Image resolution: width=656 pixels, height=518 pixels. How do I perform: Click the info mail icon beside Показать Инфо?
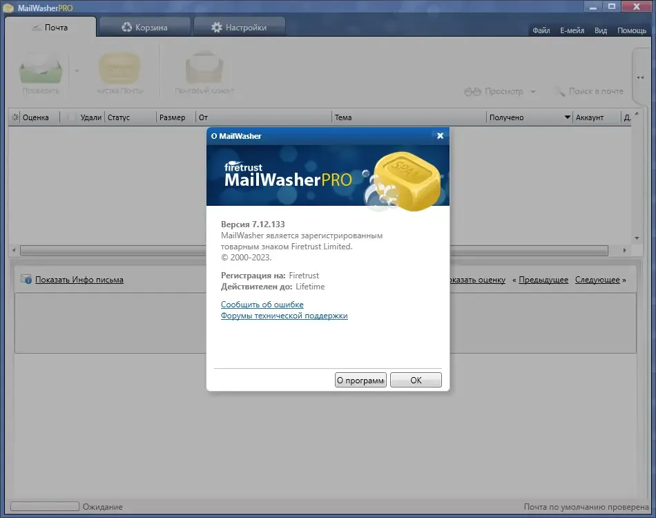tap(26, 279)
